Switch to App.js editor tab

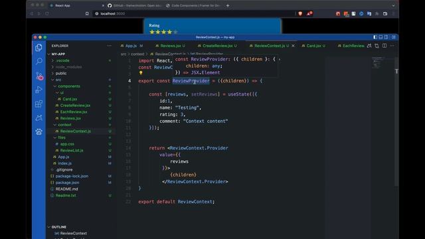(x=132, y=46)
